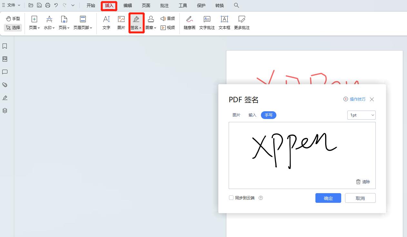Screen dimensions: 407x237
Task: Open the bookmark panel in sidebar
Action: point(5,46)
